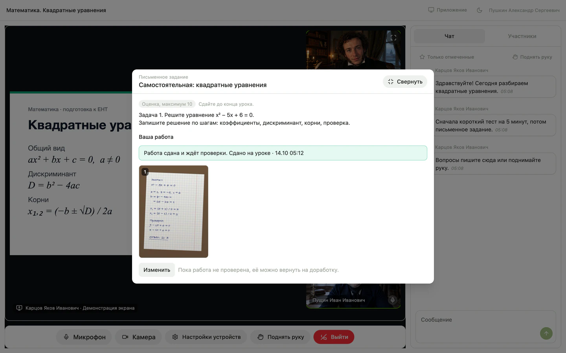Image resolution: width=566 pixels, height=353 pixels.
Task: Click the title Самостоятельная: квадратные уравнения
Action: click(x=203, y=85)
